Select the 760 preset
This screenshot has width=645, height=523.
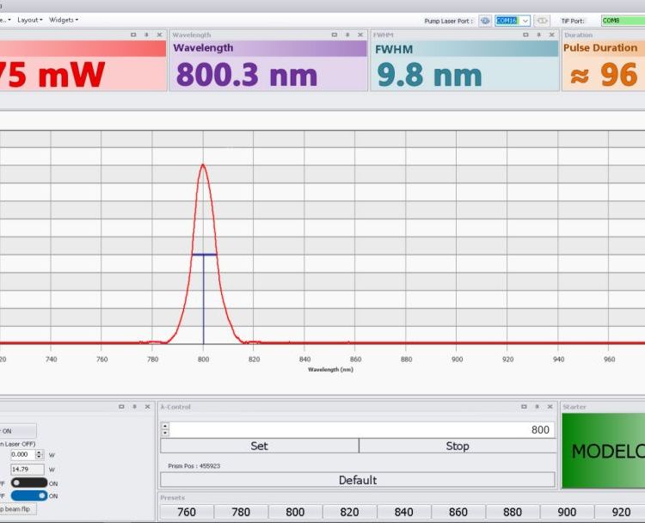tap(187, 512)
